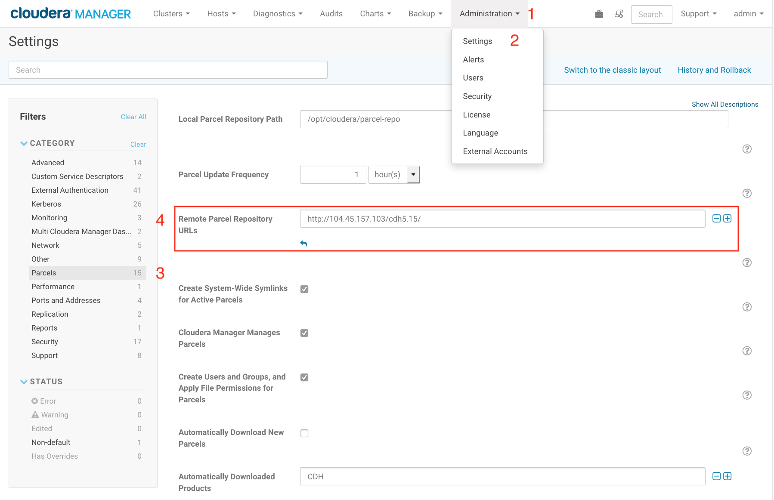Edit the Local Parcel Repository Path field
Image resolution: width=774 pixels, height=500 pixels.
tap(514, 119)
